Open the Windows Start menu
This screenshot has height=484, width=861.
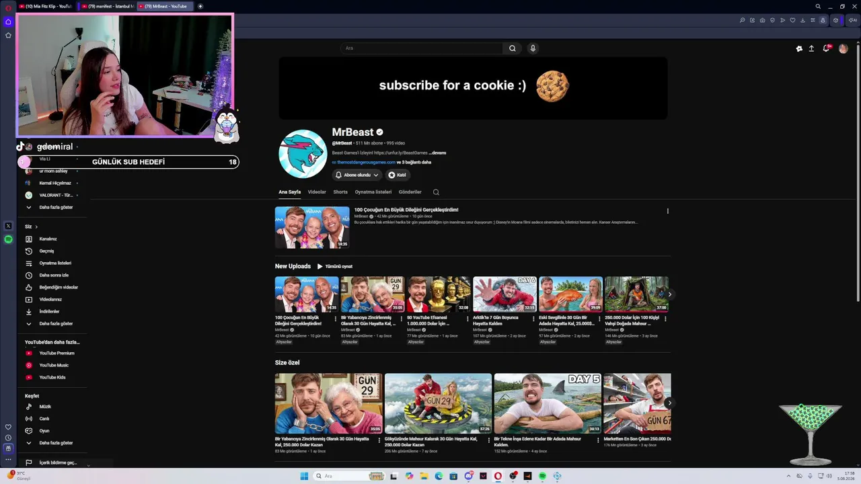click(304, 476)
